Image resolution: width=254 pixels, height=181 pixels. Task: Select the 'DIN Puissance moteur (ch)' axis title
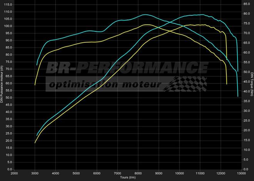pyautogui.click(x=2, y=84)
